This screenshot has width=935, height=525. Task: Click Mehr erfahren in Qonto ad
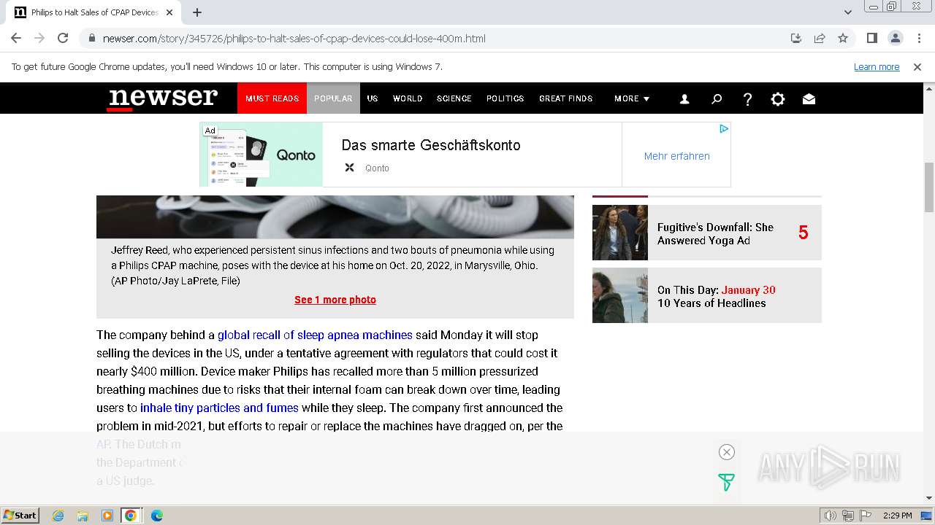(x=676, y=156)
